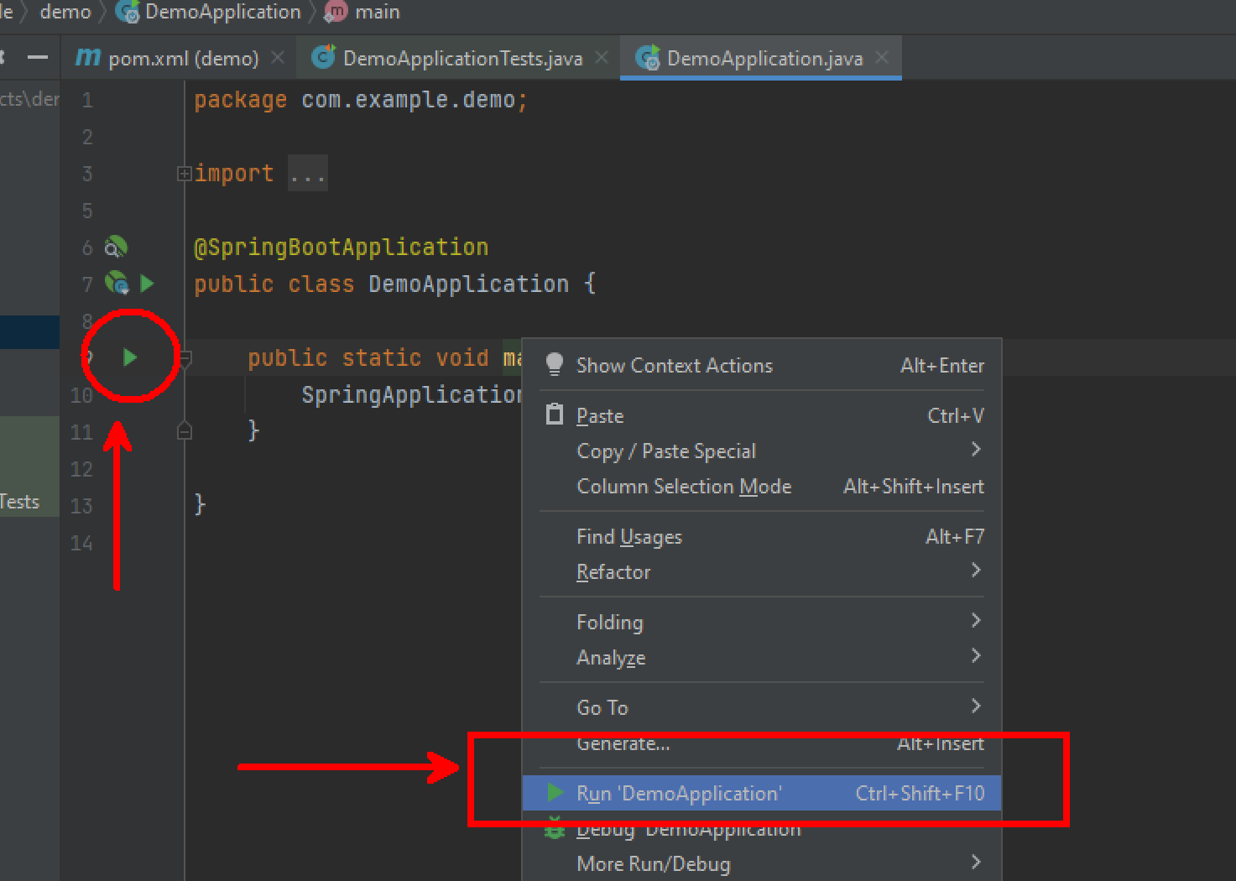Choose Find Usages

(762, 537)
